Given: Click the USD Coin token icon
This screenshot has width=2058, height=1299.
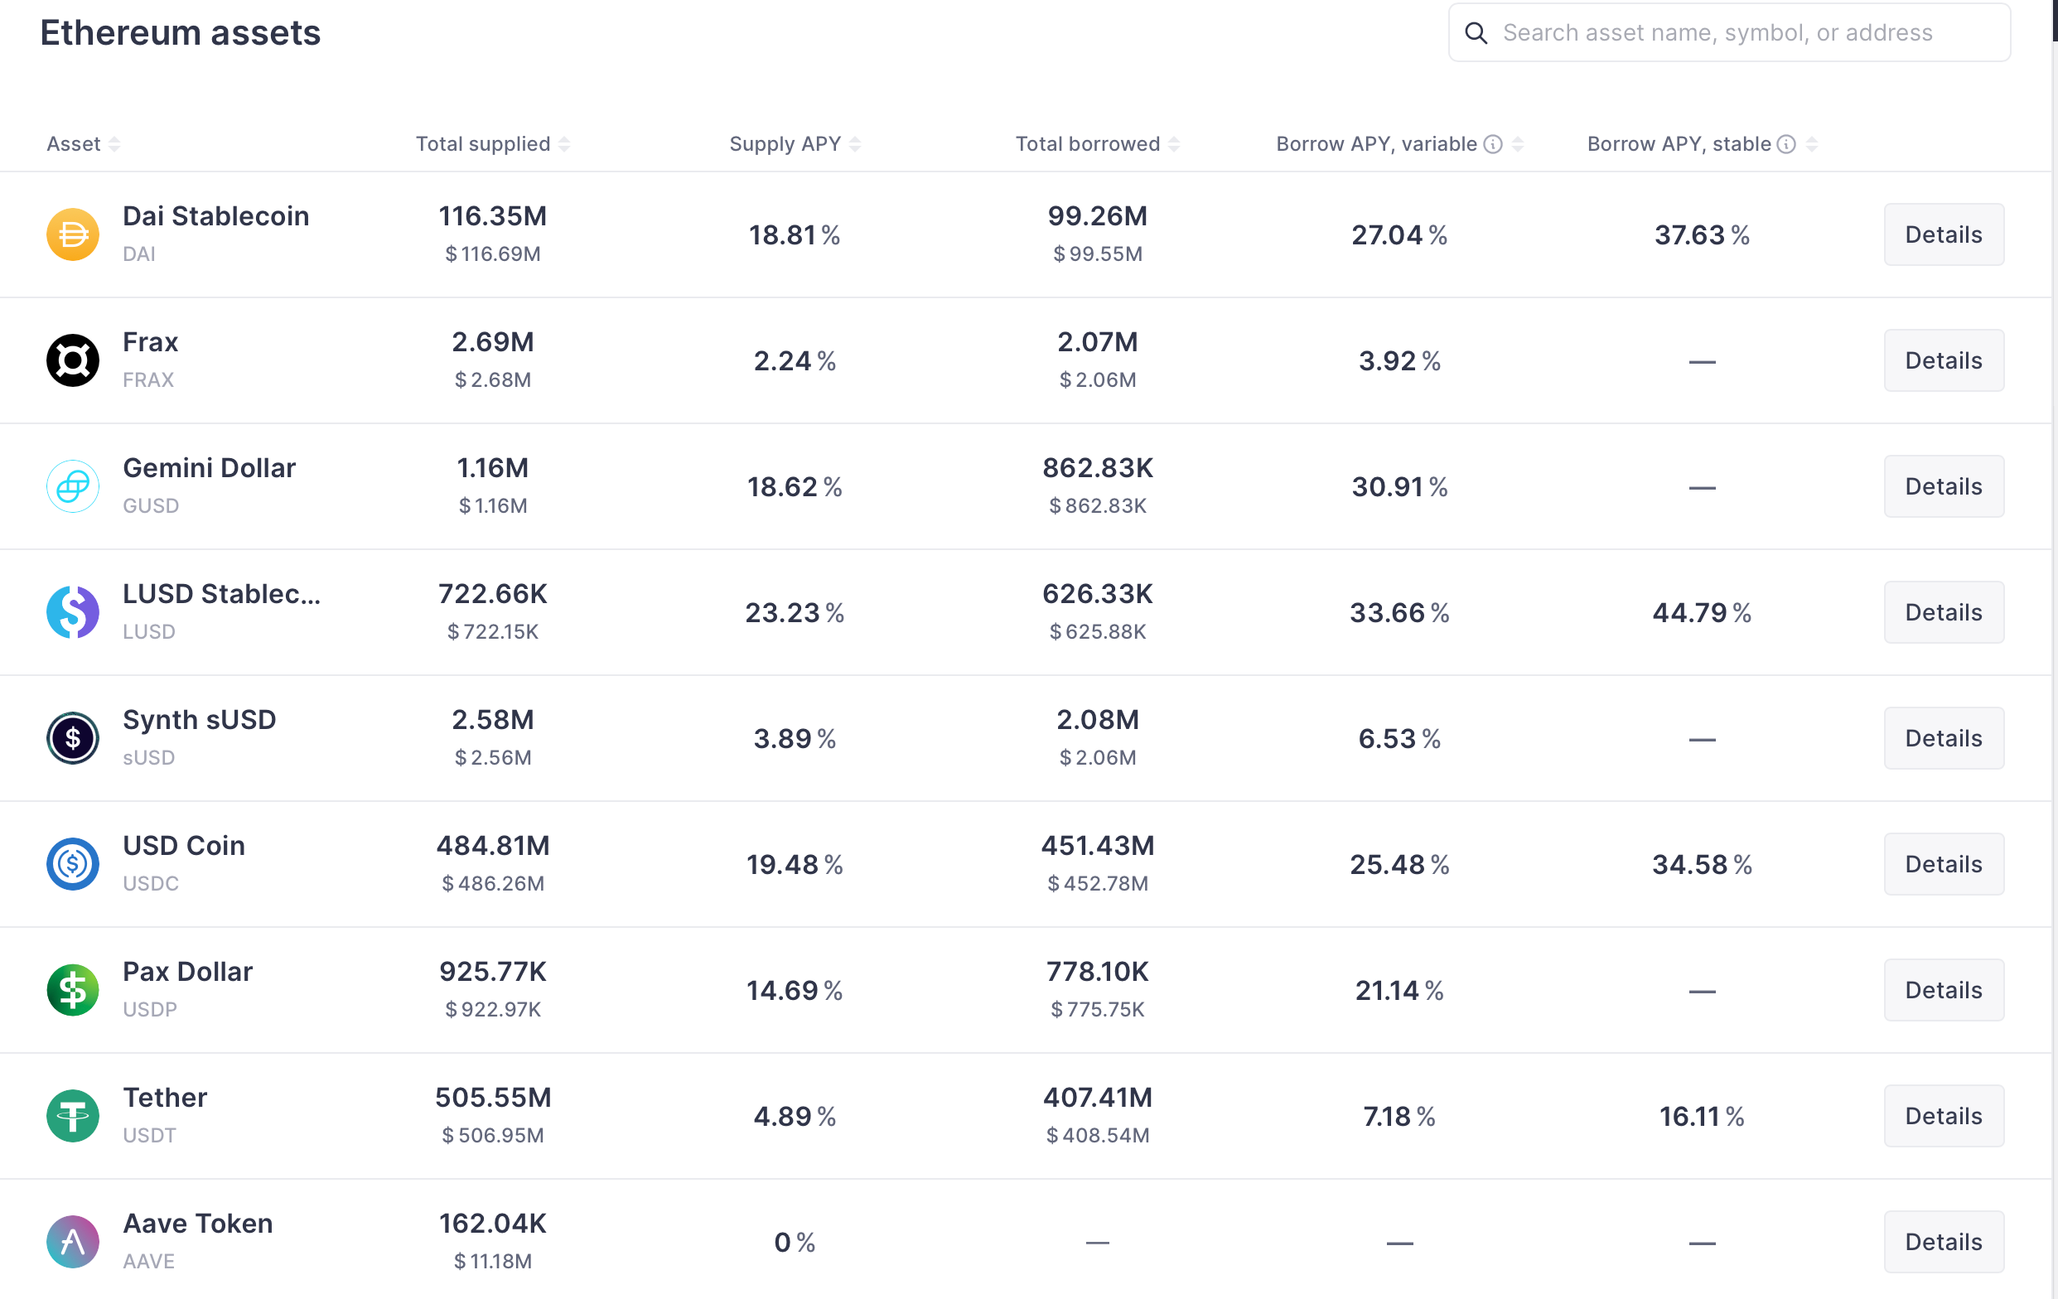Looking at the screenshot, I should coord(73,864).
